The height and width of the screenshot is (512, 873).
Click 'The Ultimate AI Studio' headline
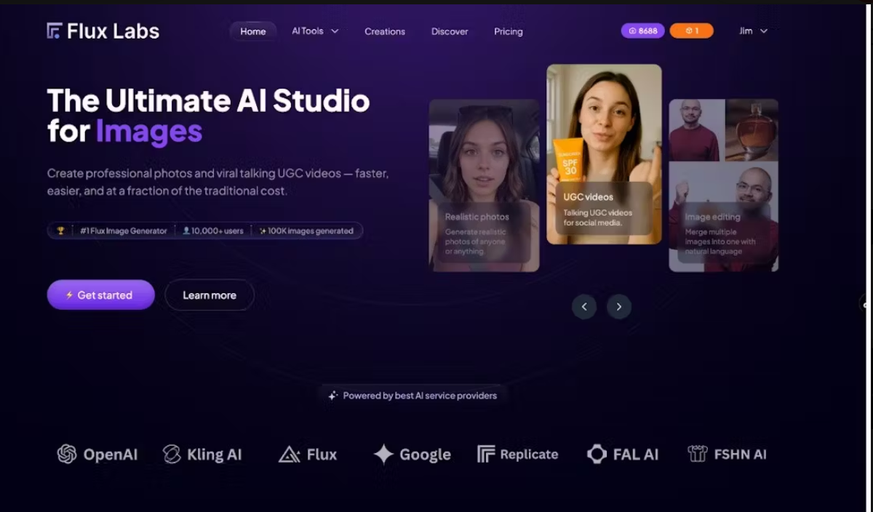point(209,100)
